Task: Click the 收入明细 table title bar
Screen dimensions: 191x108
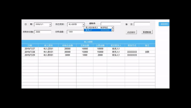Action: tap(88, 42)
